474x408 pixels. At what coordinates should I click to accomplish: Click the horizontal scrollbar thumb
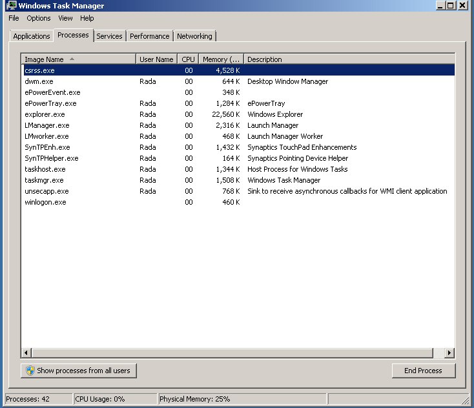[232, 352]
